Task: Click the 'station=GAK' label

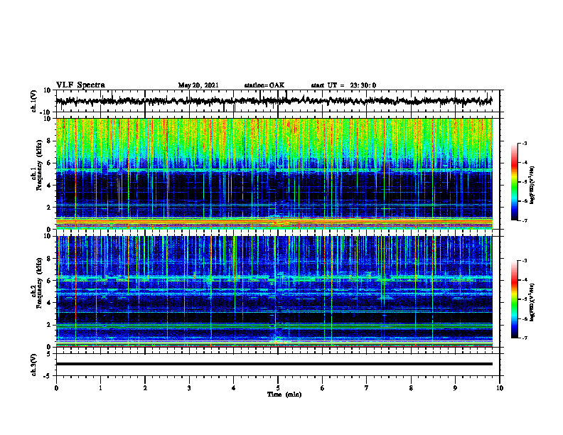Action: [264, 85]
